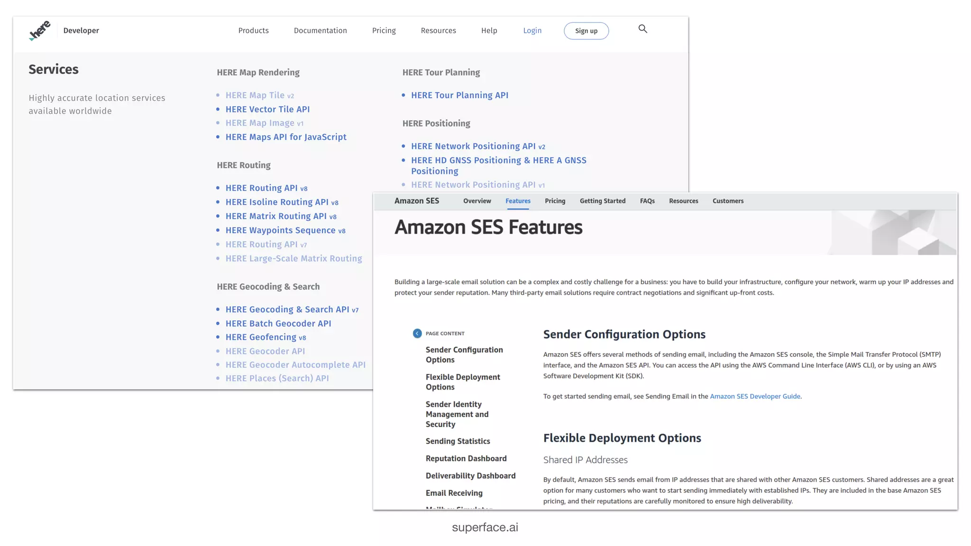Image resolution: width=971 pixels, height=546 pixels.
Task: Open HERE Batch Geocoder API link
Action: [278, 323]
